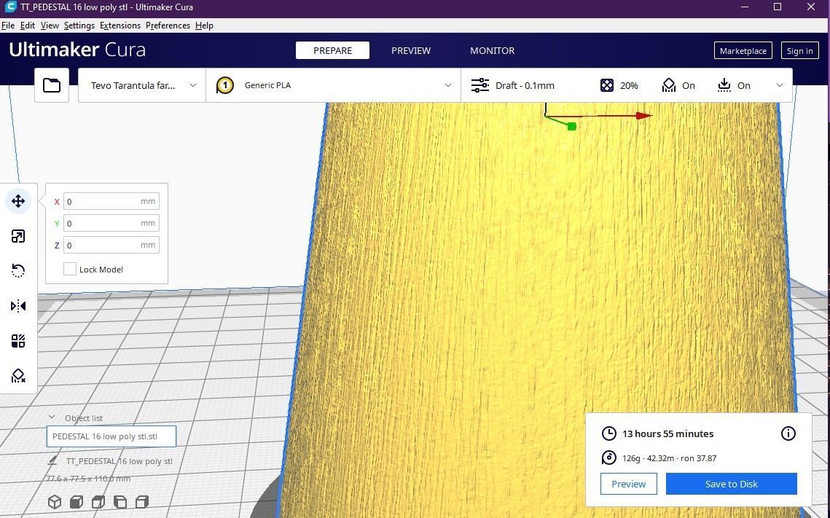Image resolution: width=830 pixels, height=518 pixels.
Task: Select the Rotate tool
Action: [x=18, y=271]
